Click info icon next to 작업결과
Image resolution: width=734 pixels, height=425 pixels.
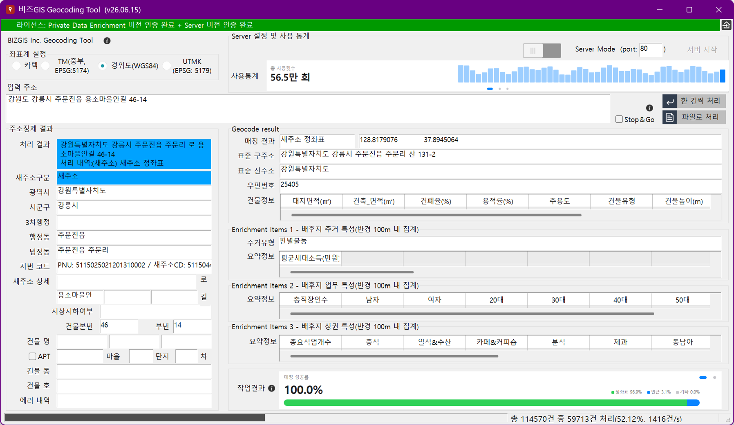coord(272,388)
